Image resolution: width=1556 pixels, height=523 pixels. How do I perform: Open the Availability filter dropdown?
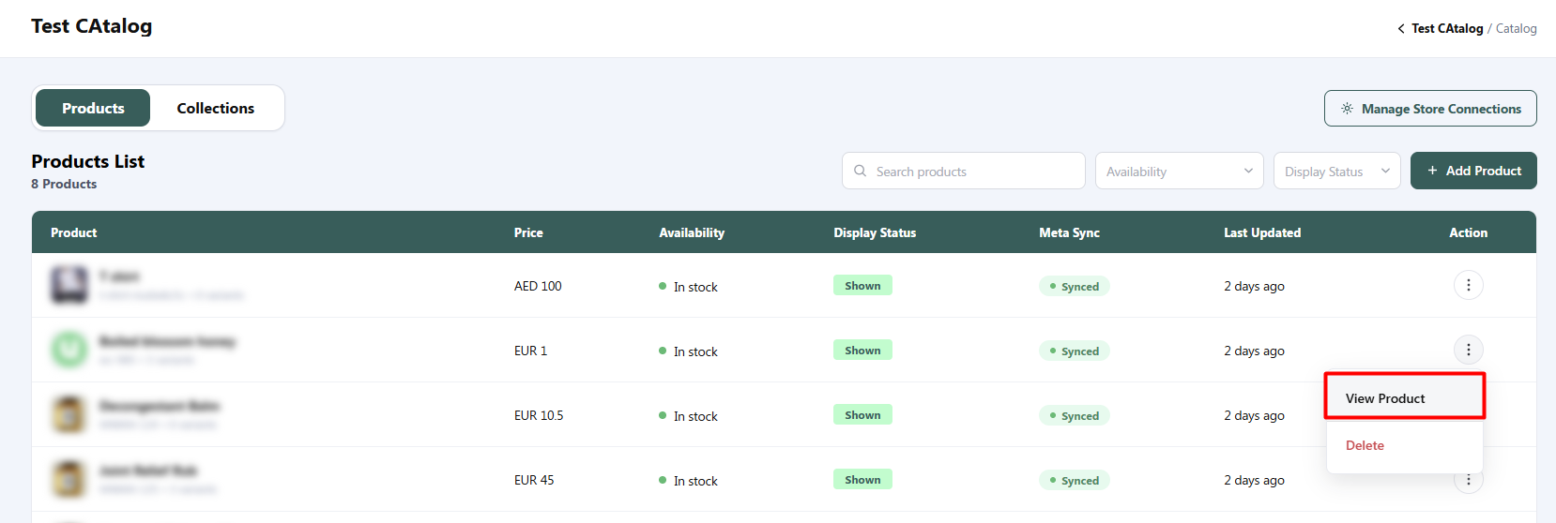click(1180, 171)
